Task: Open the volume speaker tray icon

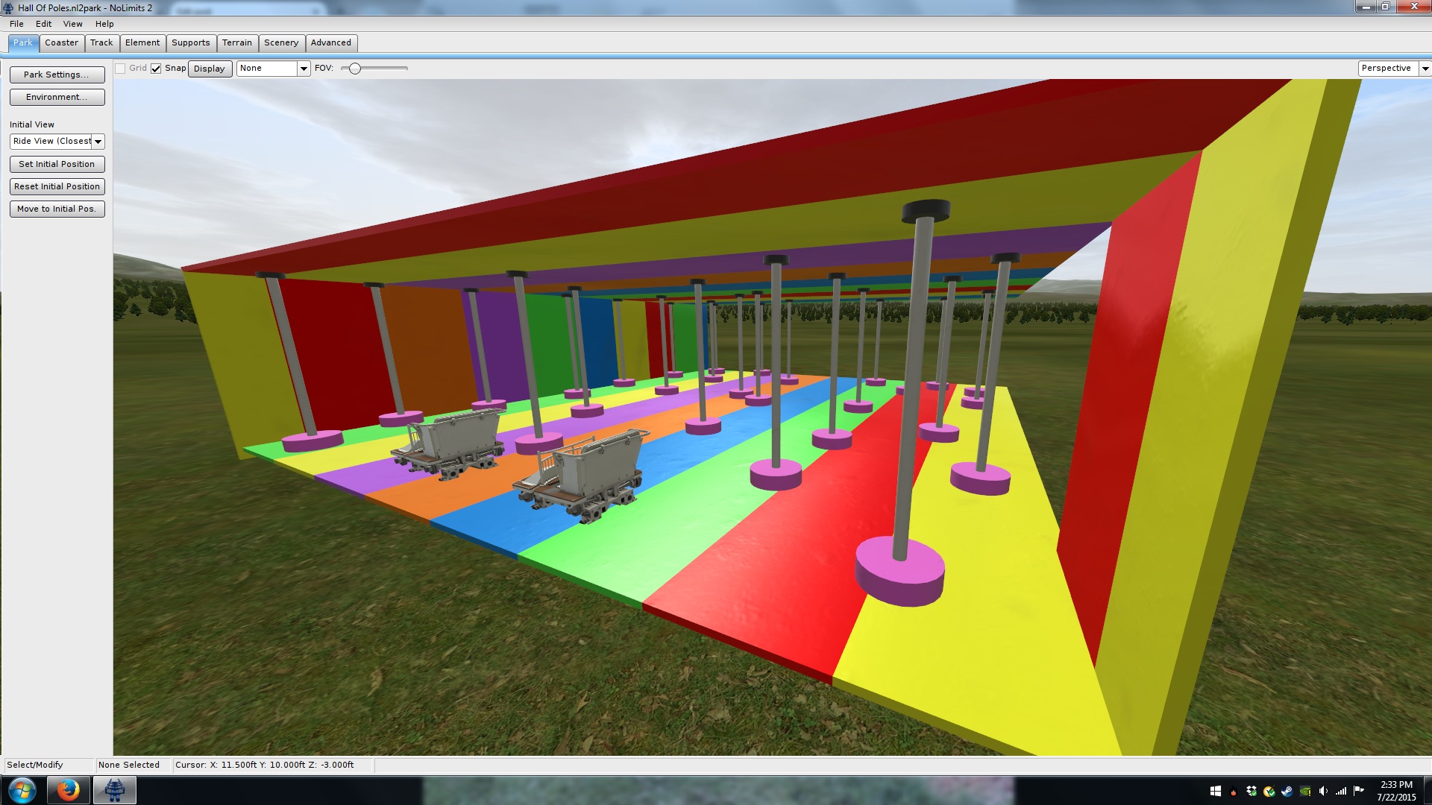Action: pos(1323,792)
